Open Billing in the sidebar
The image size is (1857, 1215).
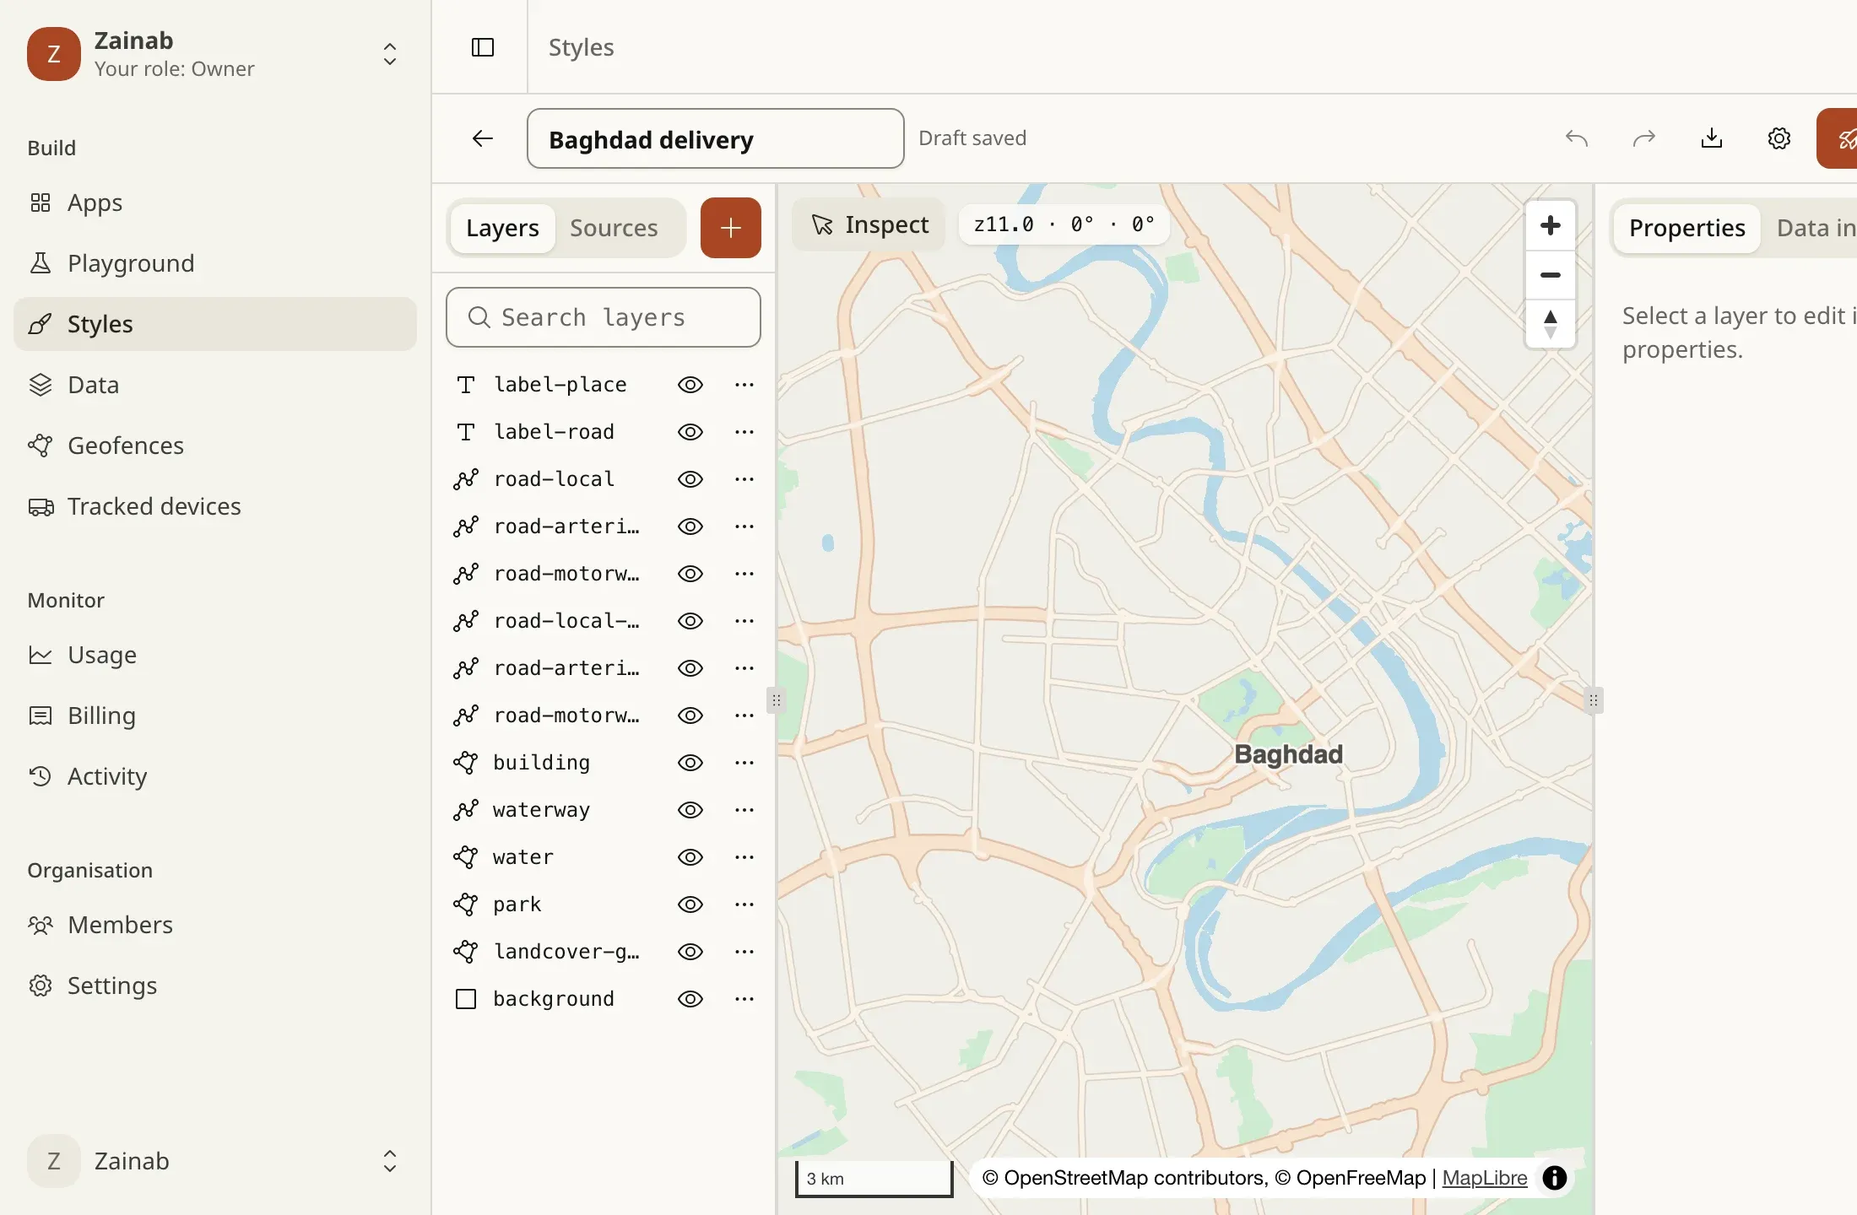(215, 715)
